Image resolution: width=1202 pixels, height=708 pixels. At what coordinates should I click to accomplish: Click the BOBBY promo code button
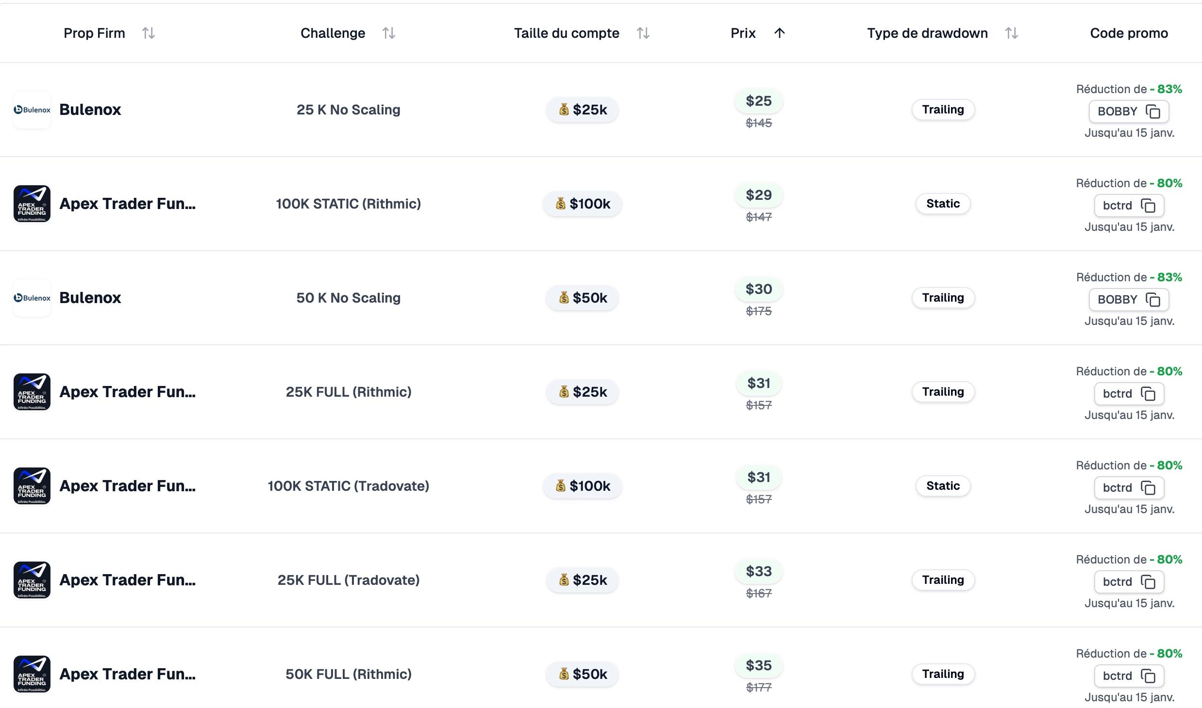(1129, 111)
